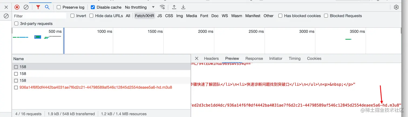Screen dimensions: 408x117
Task: Check Has blocked cookies option
Action: 280,16
